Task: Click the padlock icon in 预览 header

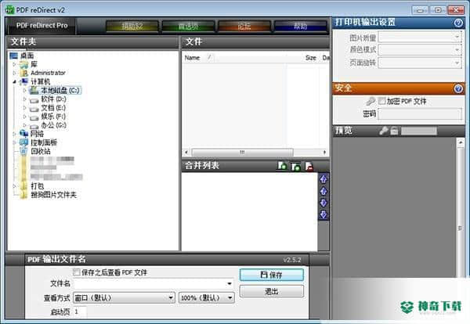Action: (x=394, y=131)
